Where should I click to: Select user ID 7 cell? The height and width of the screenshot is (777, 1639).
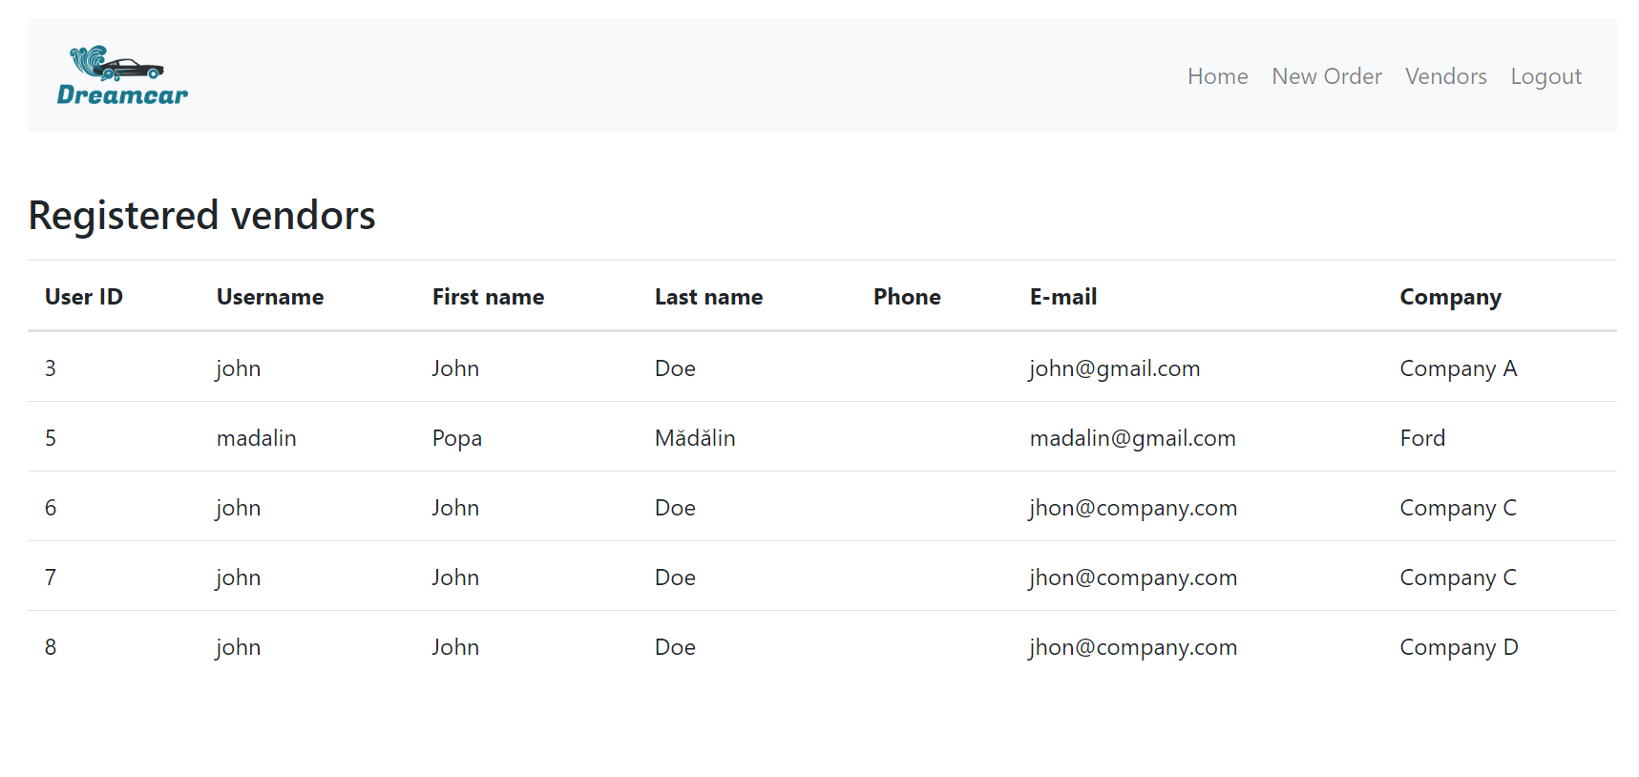51,577
